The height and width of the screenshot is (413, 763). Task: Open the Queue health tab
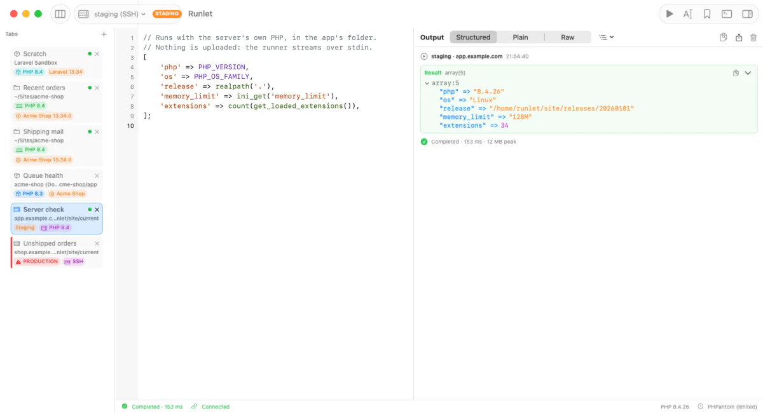pyautogui.click(x=57, y=184)
